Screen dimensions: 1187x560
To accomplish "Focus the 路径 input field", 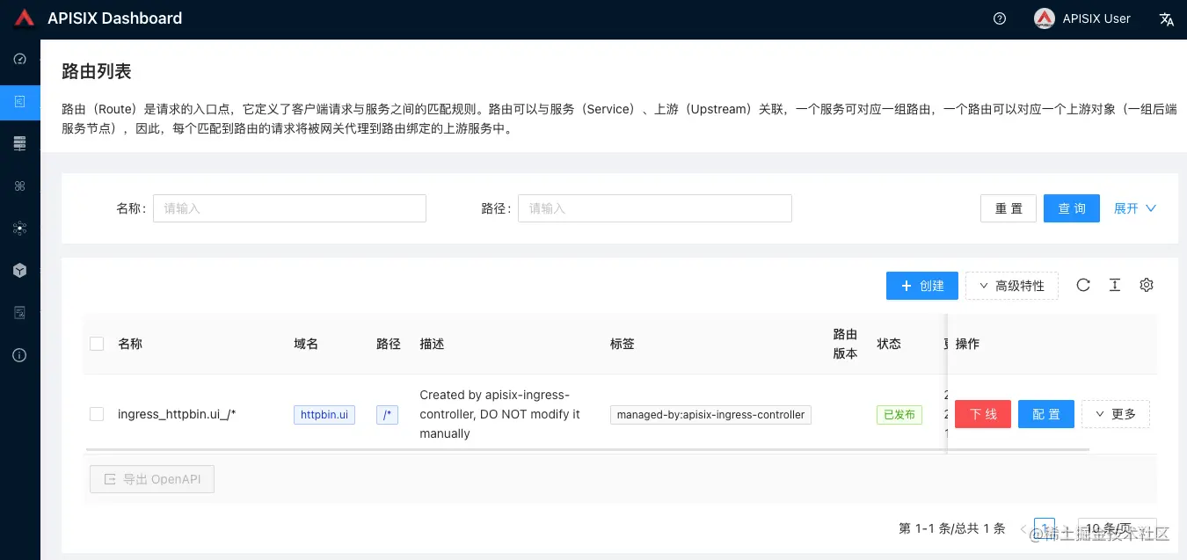I will pyautogui.click(x=655, y=208).
